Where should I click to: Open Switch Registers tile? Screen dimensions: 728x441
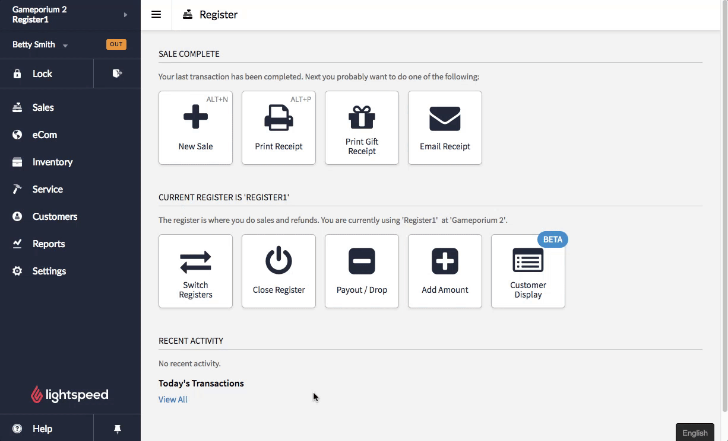click(x=195, y=271)
